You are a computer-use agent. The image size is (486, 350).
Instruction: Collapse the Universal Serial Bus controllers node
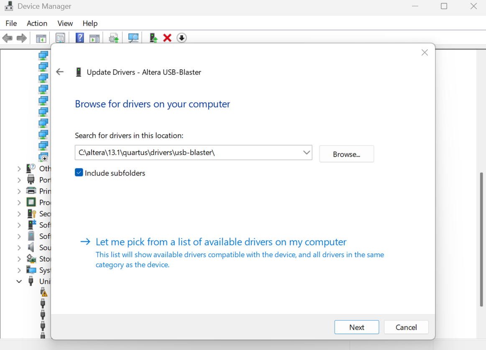click(x=19, y=282)
